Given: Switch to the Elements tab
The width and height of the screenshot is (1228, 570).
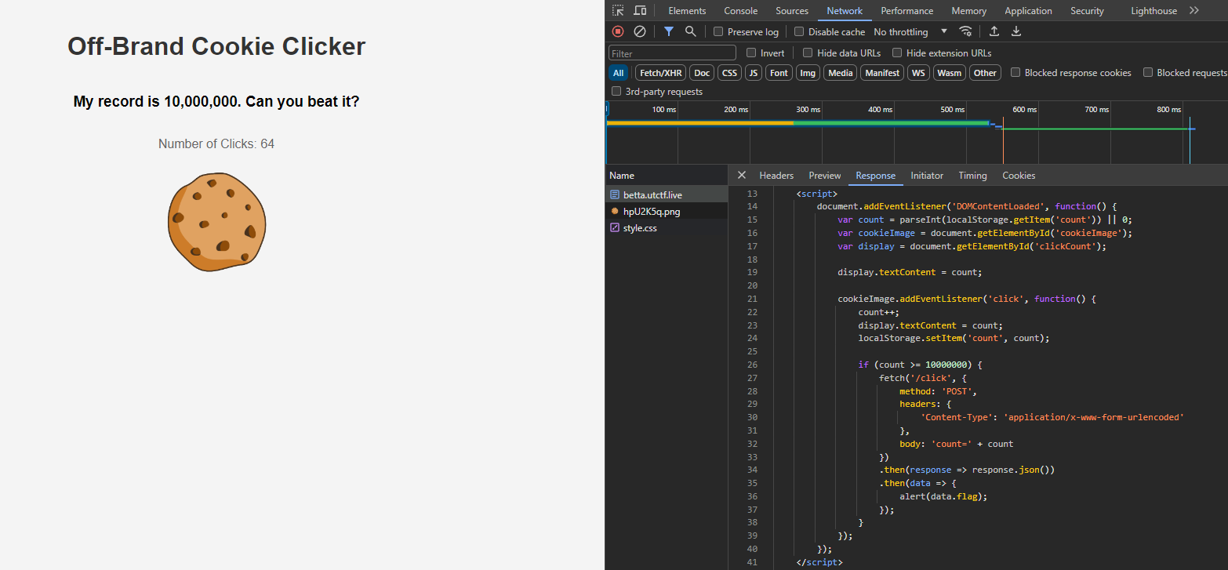Looking at the screenshot, I should pos(687,11).
